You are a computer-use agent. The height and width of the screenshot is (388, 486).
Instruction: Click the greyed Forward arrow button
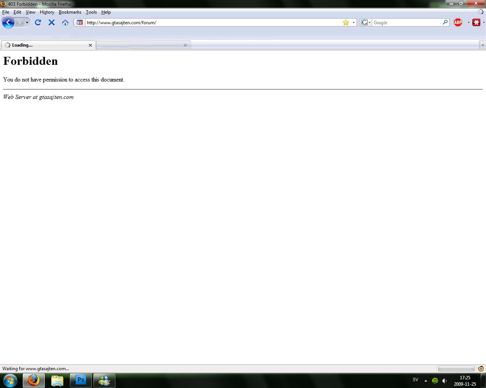click(x=19, y=23)
